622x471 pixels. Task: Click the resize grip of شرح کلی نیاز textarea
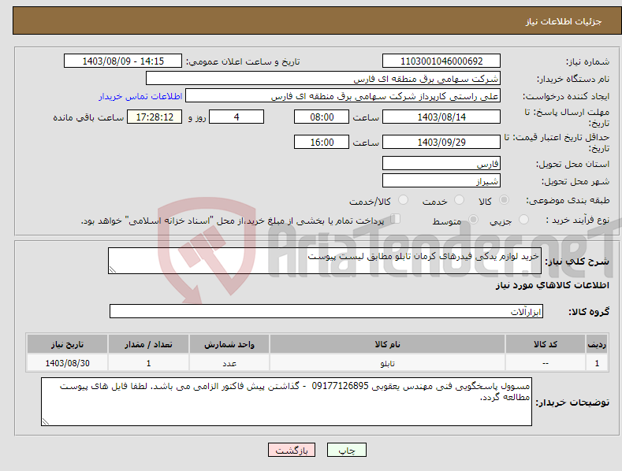click(x=113, y=269)
